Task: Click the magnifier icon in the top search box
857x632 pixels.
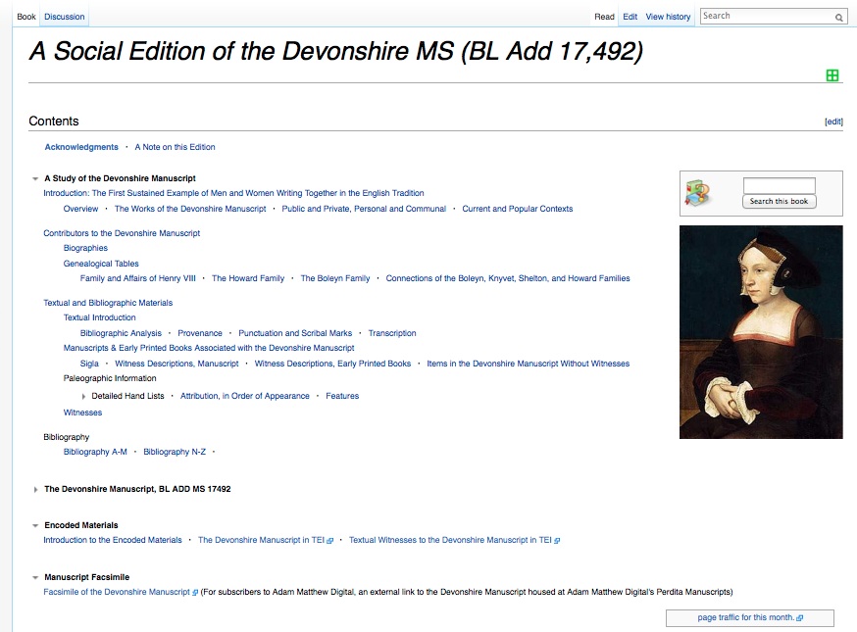Action: click(x=838, y=18)
